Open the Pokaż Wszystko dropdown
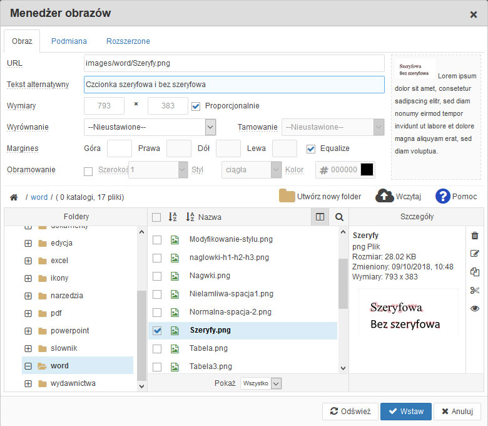 click(261, 383)
